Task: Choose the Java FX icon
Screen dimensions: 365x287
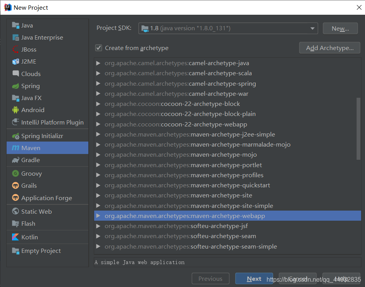Action: tap(15, 98)
